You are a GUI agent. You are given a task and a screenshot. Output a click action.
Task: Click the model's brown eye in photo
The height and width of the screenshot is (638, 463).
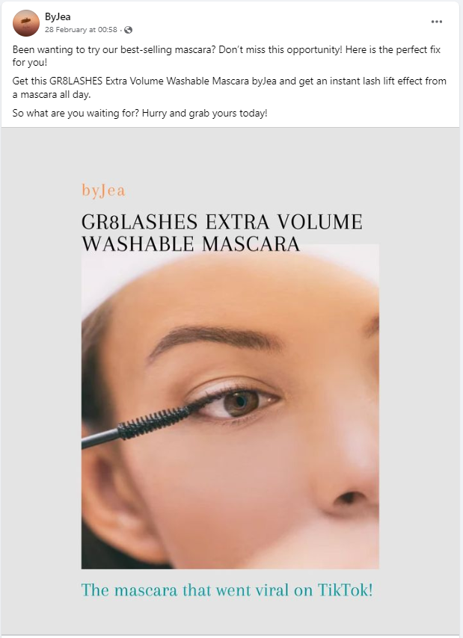click(240, 403)
